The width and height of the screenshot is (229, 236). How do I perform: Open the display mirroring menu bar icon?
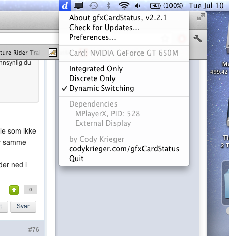click(78, 6)
